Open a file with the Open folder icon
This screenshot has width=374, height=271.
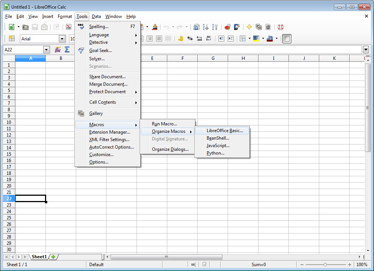coord(26,27)
